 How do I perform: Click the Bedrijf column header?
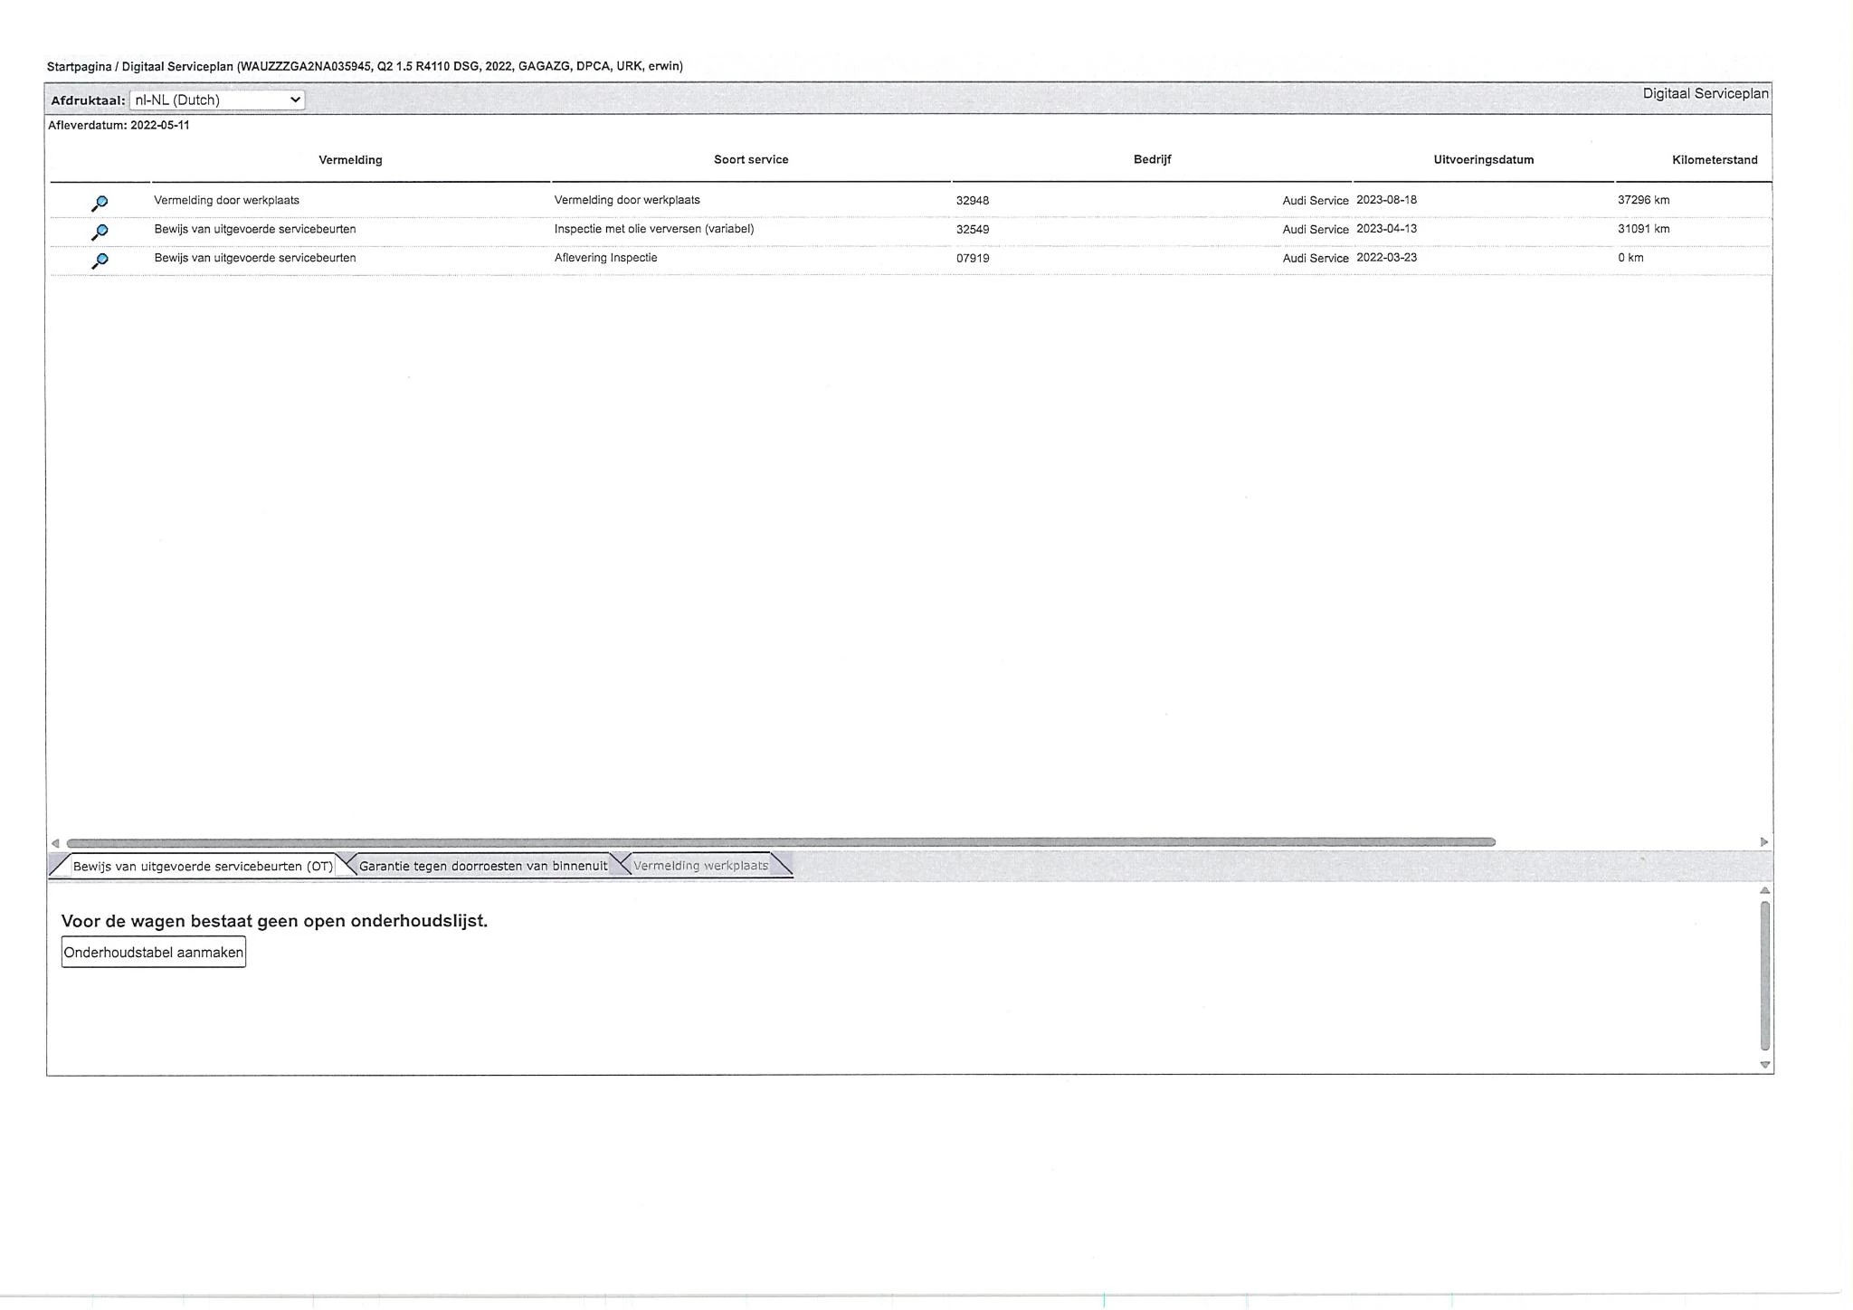(x=1152, y=160)
